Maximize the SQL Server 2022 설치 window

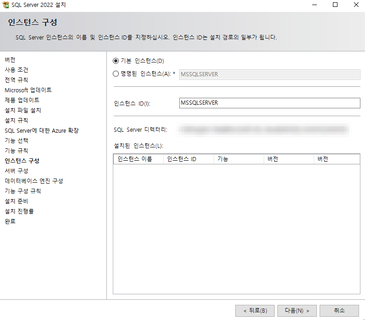coord(335,5)
